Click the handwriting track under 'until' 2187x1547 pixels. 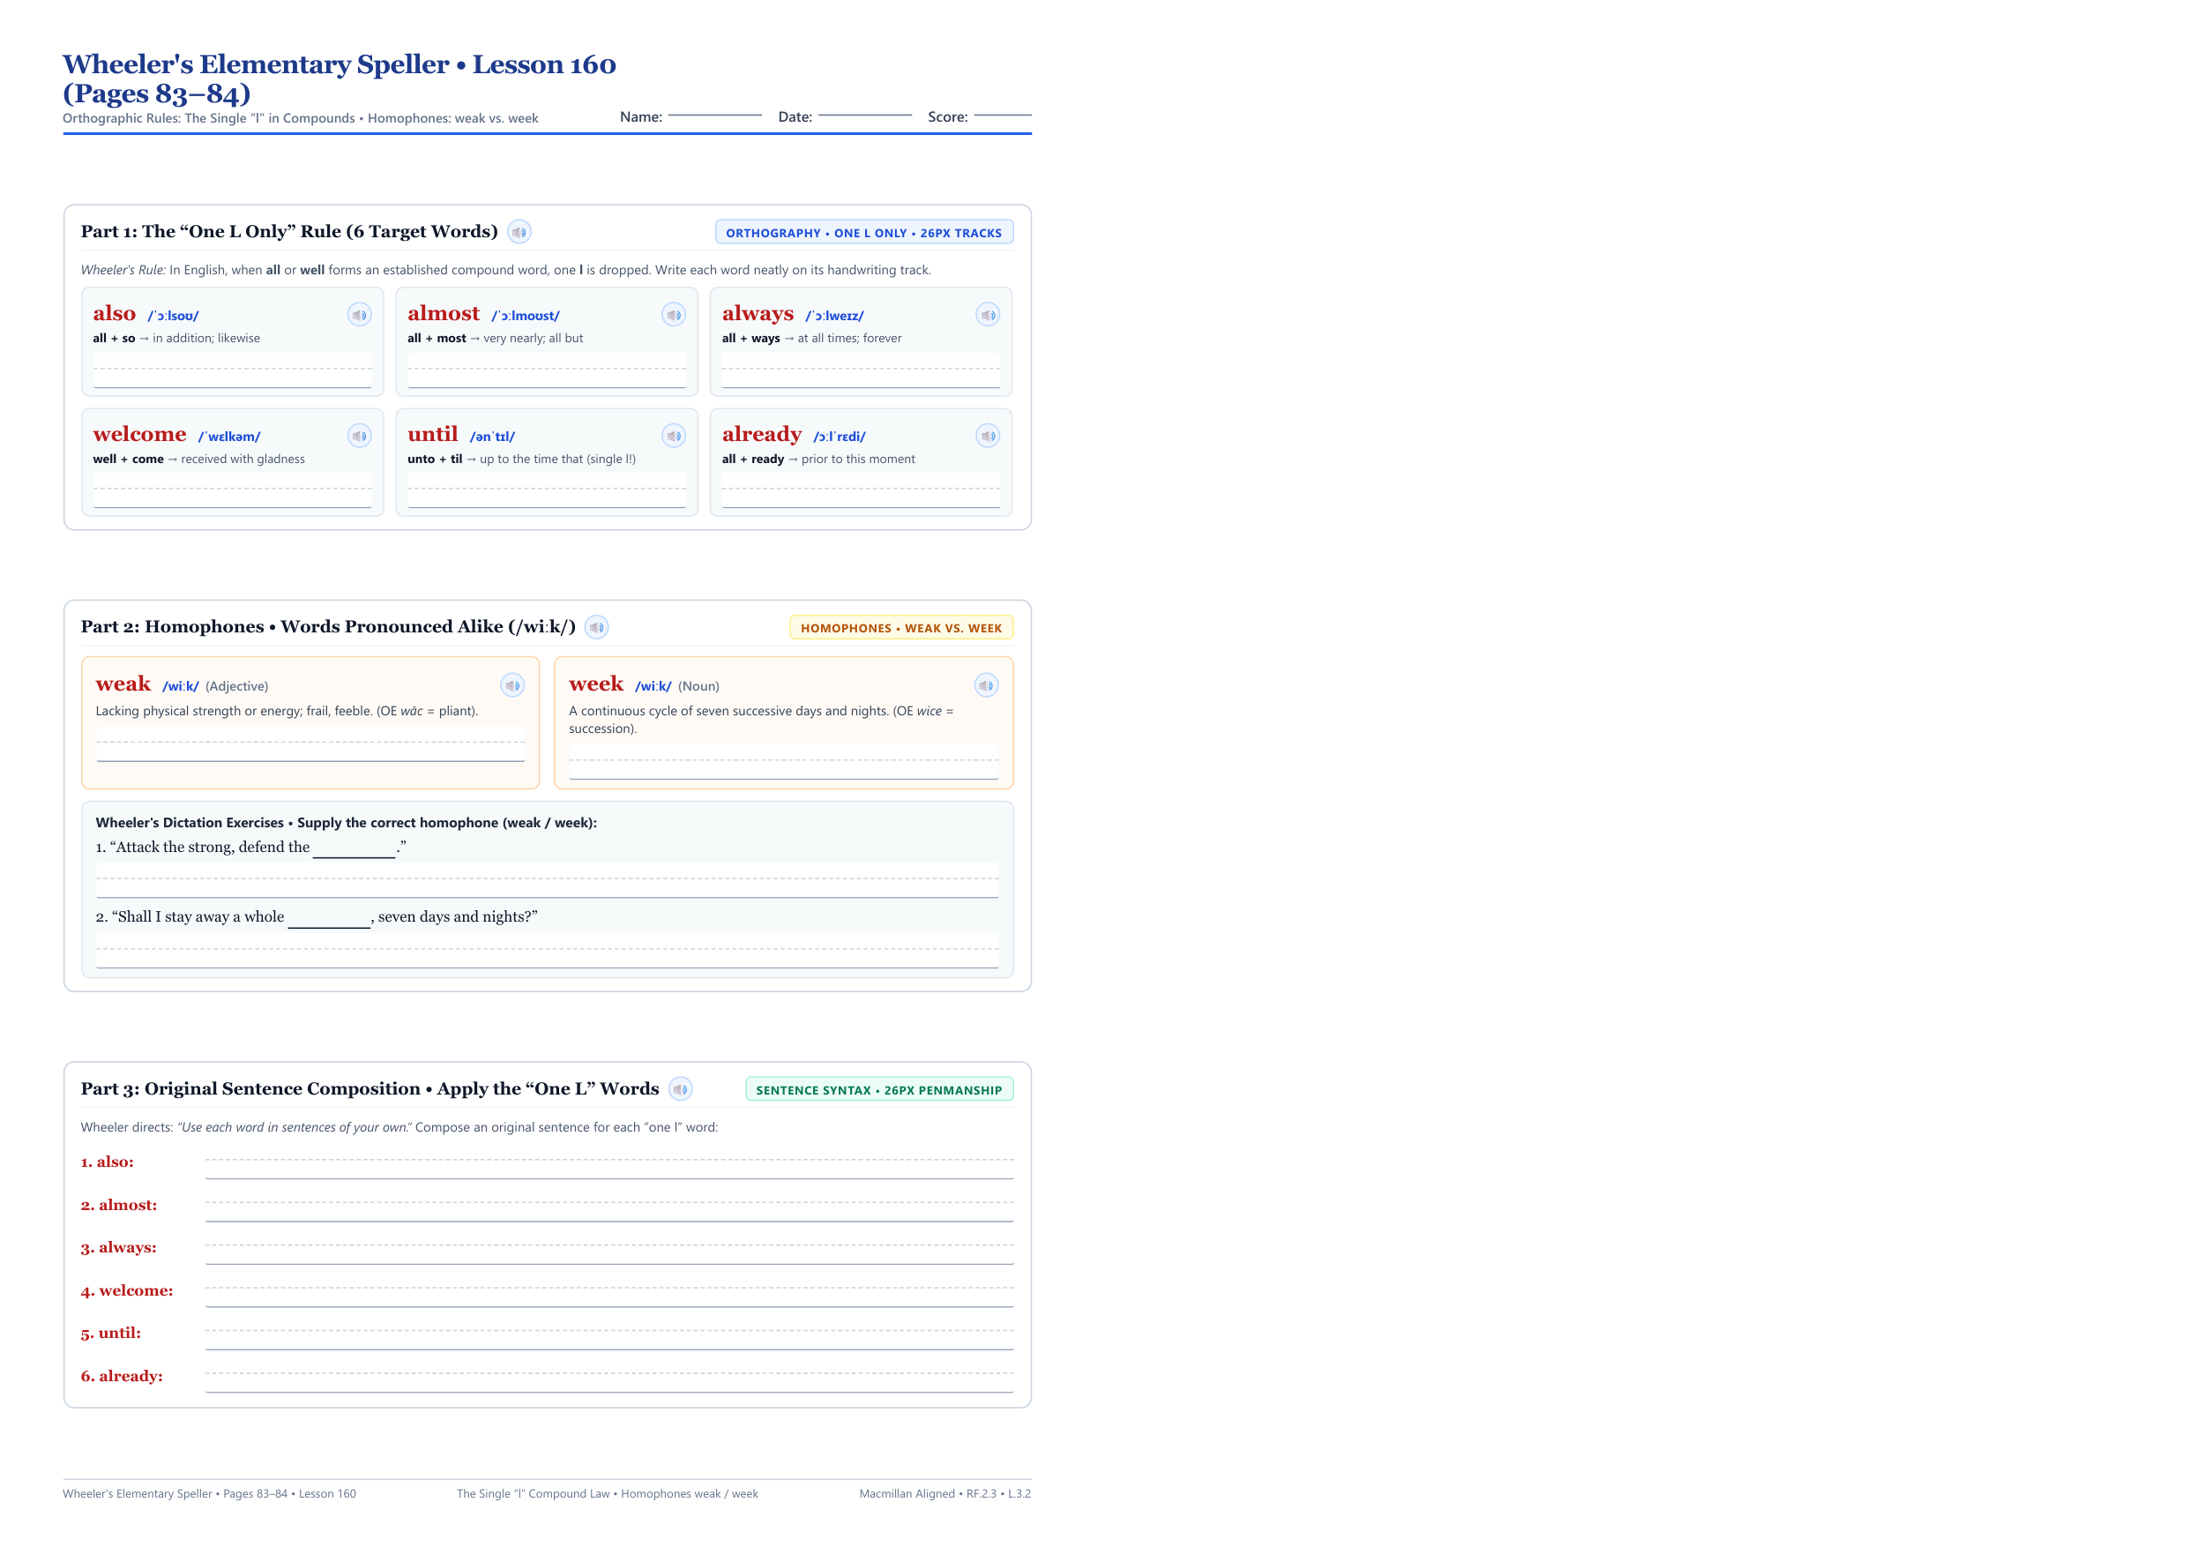click(x=547, y=490)
